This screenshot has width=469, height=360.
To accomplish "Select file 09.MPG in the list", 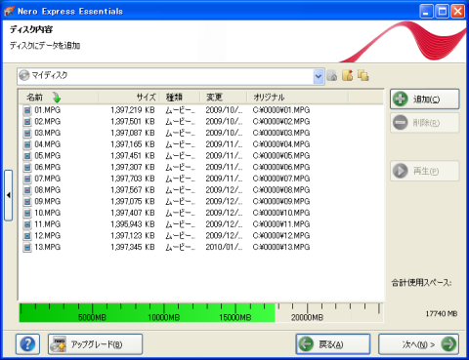I will pyautogui.click(x=48, y=201).
